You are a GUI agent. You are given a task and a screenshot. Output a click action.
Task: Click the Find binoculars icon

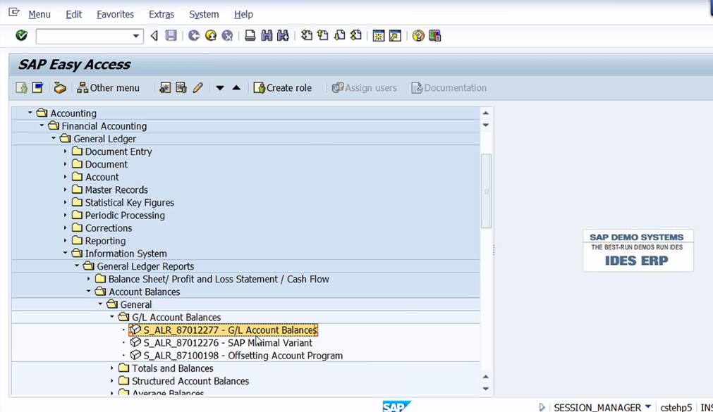tap(267, 35)
